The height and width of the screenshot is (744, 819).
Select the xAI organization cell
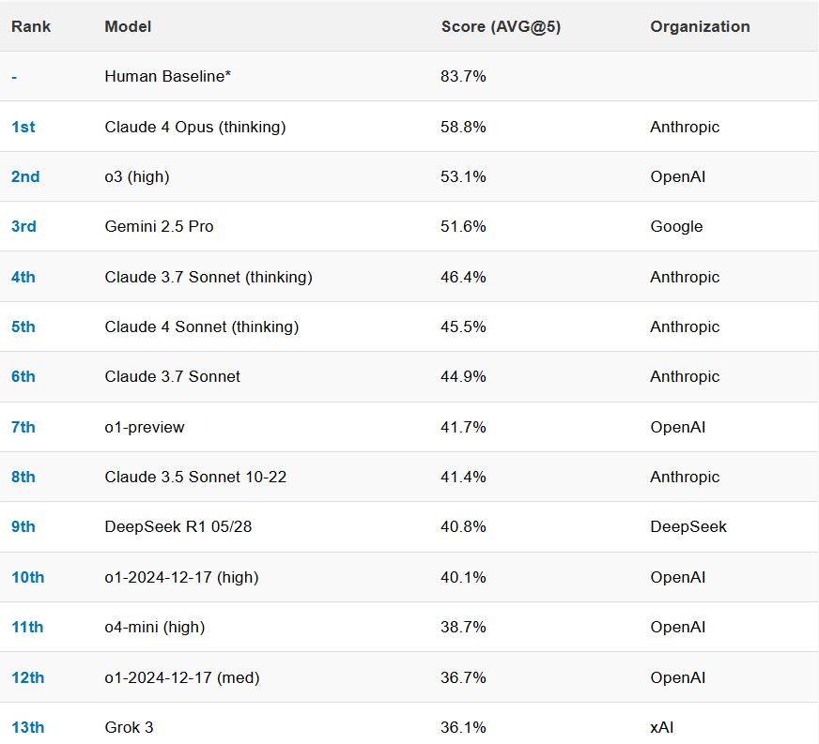[661, 727]
